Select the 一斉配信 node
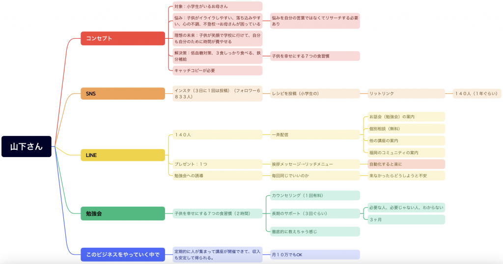This screenshot has width=503, height=264. (315, 135)
